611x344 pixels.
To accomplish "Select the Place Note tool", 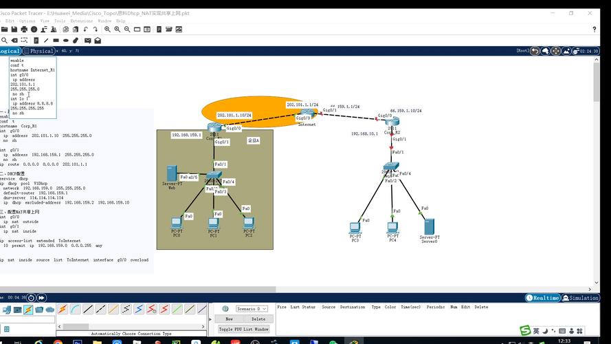I will point(36,40).
